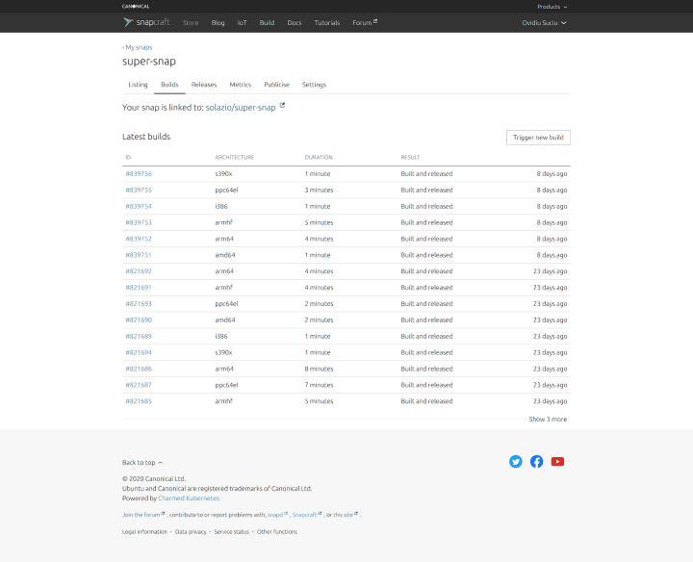
Task: Open Legal information
Action: pos(144,532)
